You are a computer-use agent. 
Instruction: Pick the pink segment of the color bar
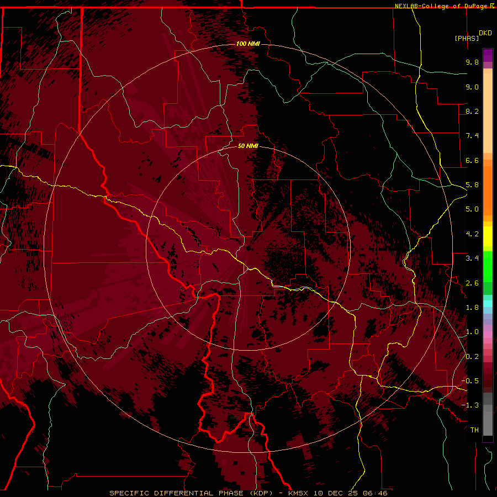tap(488, 335)
